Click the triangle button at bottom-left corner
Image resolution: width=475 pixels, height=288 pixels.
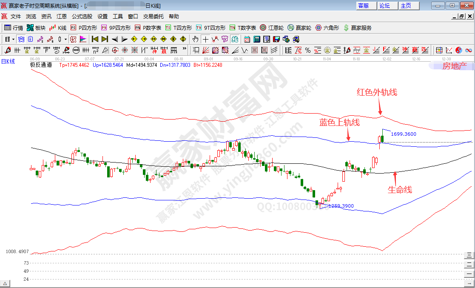coord(6,284)
